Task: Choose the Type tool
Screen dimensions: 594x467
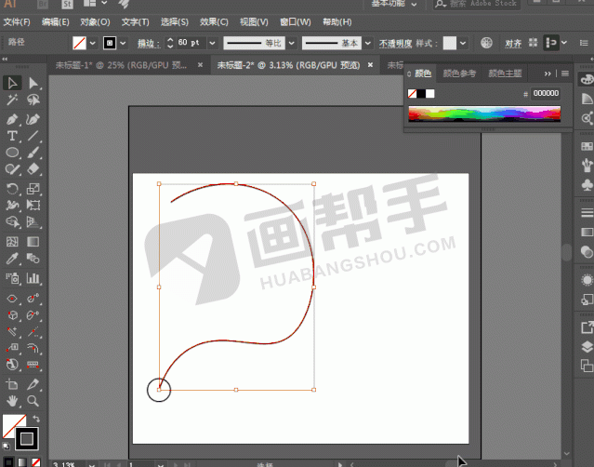Action: [13, 136]
